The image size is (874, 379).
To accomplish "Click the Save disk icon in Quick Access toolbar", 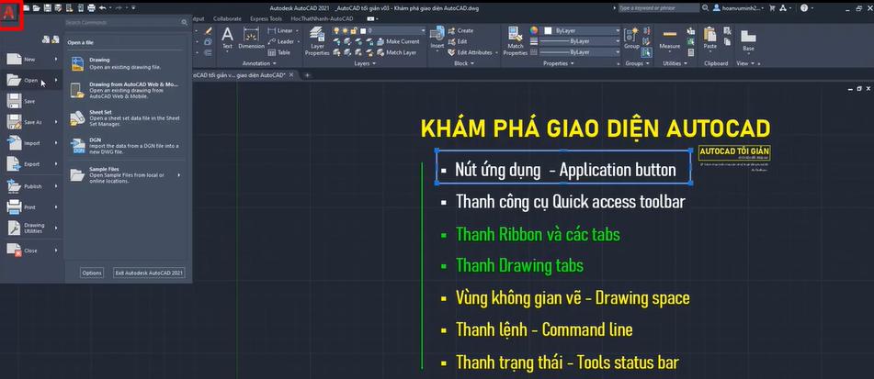I will coord(48,8).
